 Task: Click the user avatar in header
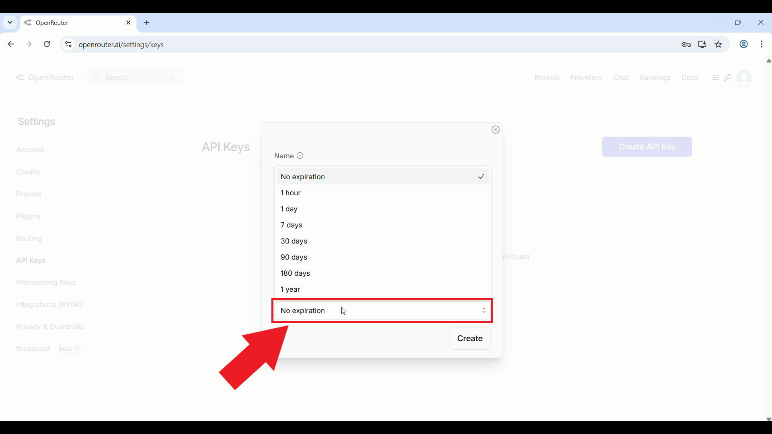click(744, 78)
